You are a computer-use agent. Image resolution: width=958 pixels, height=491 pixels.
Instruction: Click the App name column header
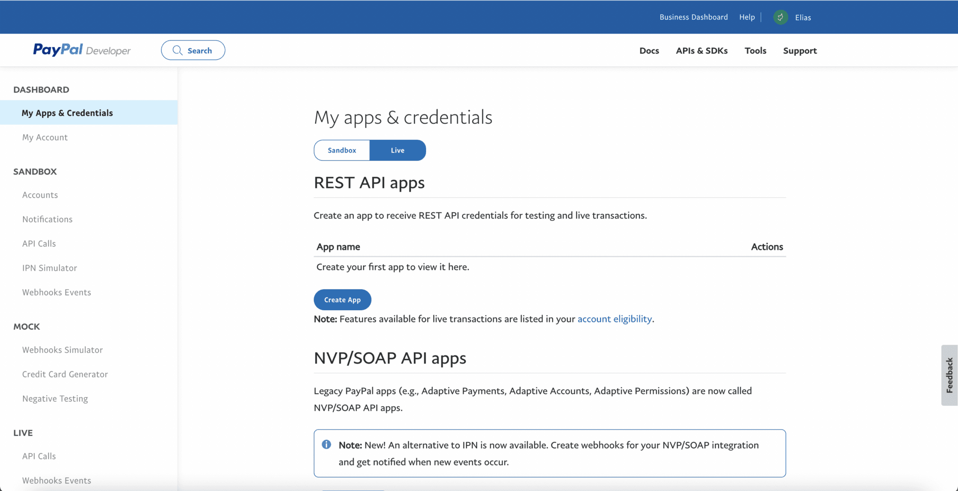pyautogui.click(x=338, y=247)
